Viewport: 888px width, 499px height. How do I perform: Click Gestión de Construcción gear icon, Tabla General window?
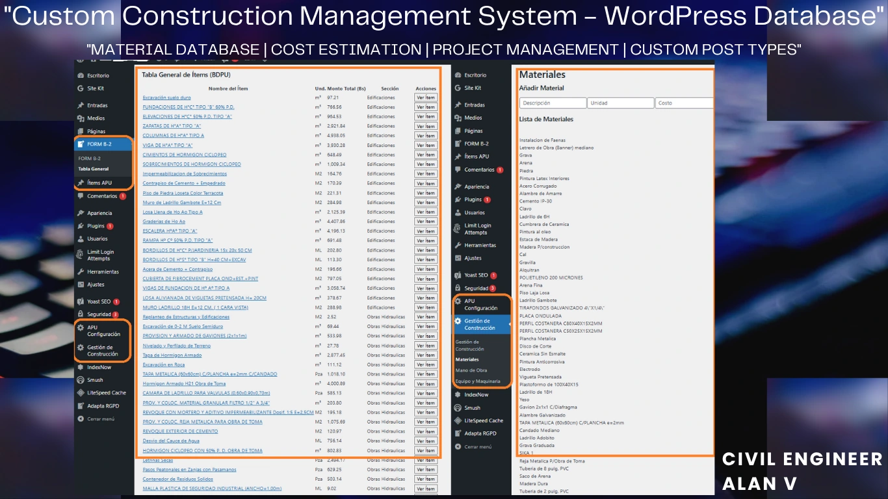[81, 348]
